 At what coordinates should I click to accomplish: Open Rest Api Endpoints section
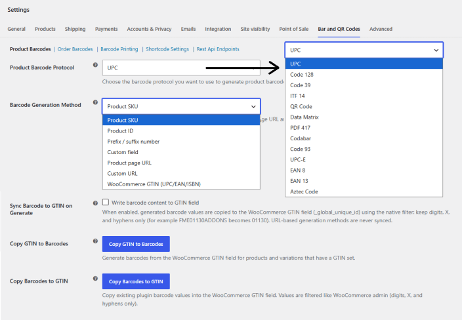pyautogui.click(x=218, y=49)
